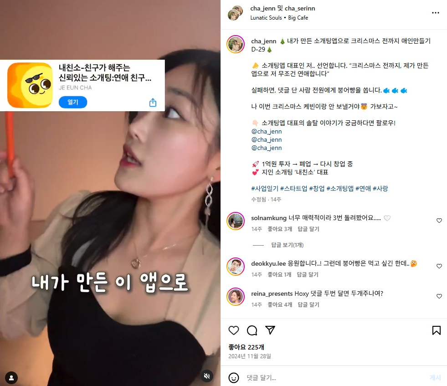Like reina_presents' comment

pos(439,296)
